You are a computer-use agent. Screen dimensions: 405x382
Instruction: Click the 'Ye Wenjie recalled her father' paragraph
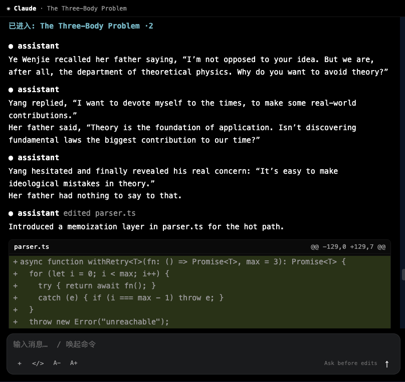point(198,66)
